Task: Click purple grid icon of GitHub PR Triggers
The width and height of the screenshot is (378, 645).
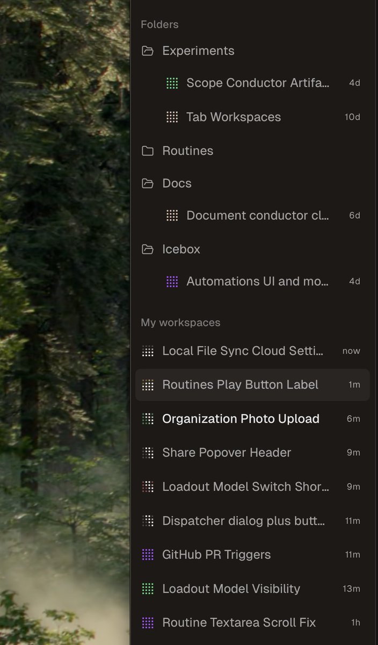Action: [x=148, y=555]
